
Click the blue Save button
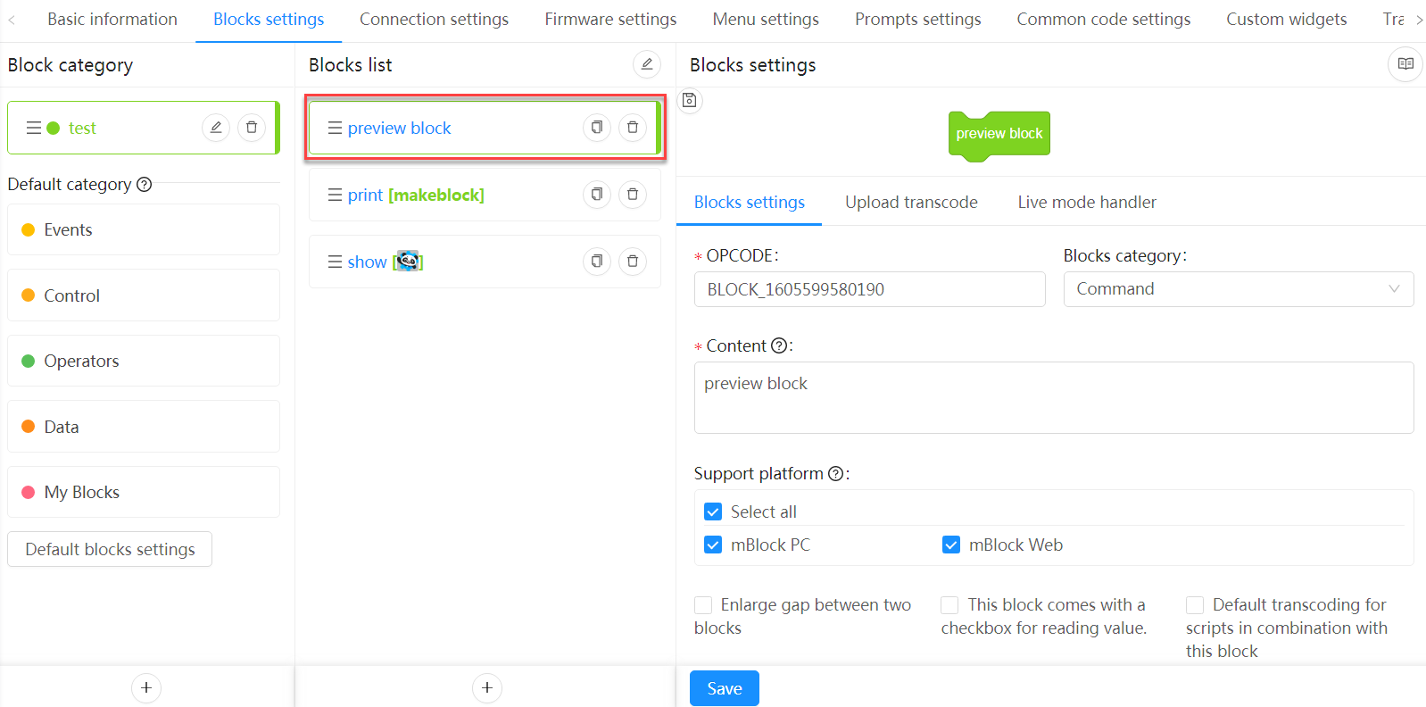724,688
